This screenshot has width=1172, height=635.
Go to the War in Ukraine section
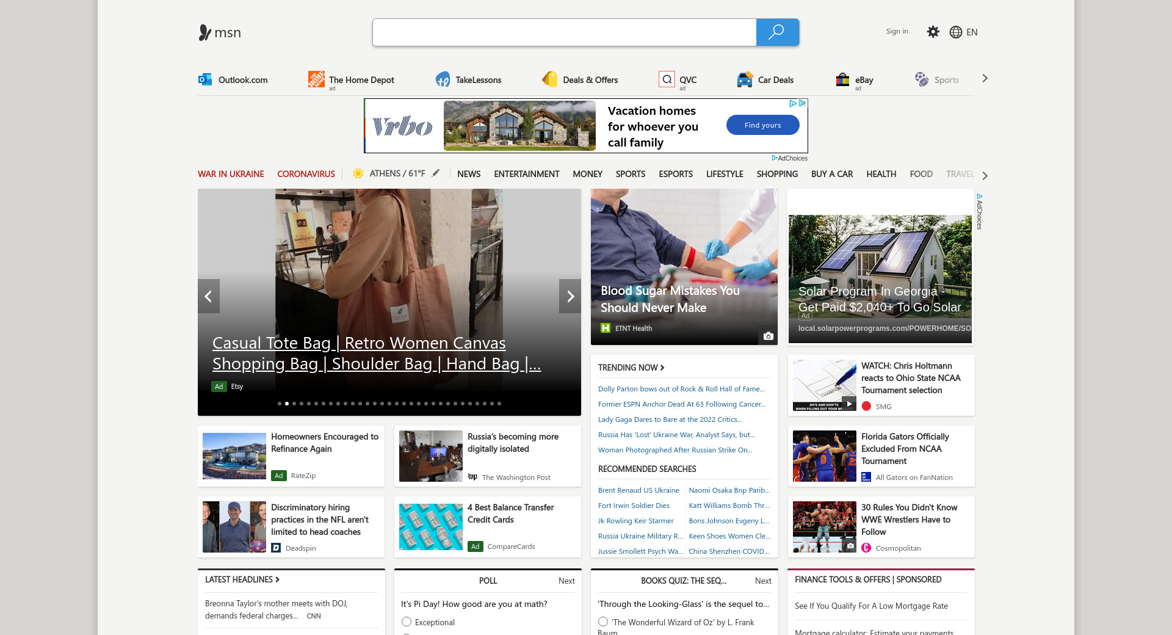(231, 174)
